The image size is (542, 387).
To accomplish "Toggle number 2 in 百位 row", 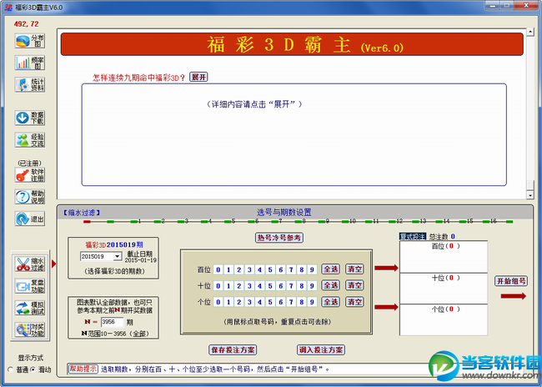I will [x=238, y=269].
